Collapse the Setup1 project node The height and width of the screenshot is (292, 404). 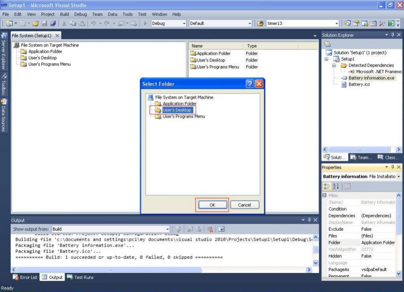click(326, 59)
